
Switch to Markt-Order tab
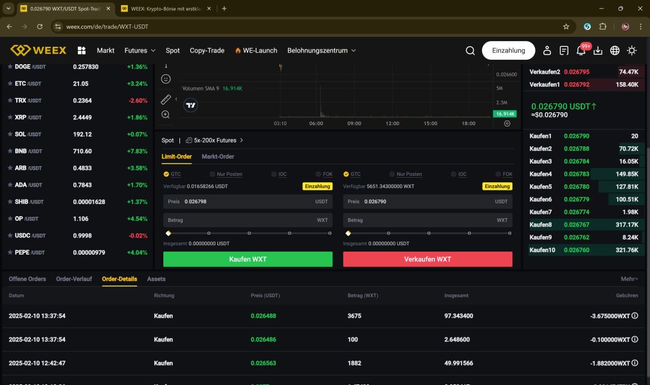(x=218, y=157)
